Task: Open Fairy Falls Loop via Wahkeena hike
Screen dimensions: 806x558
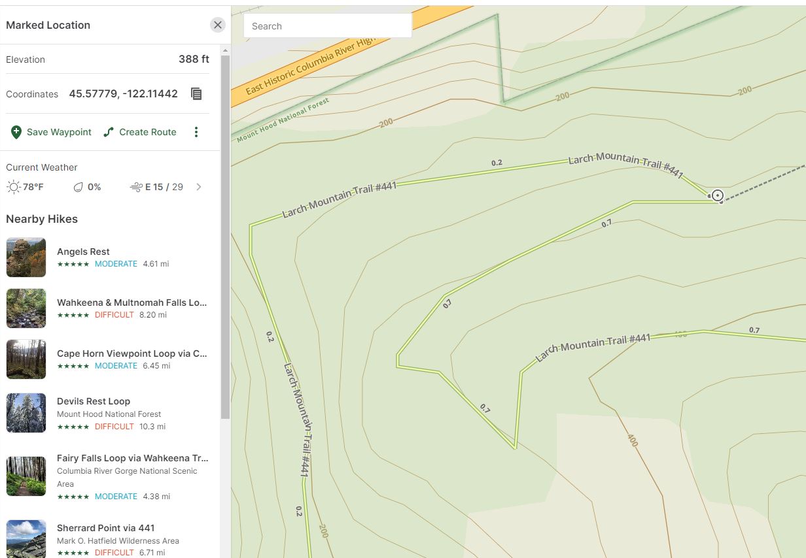Action: (132, 458)
